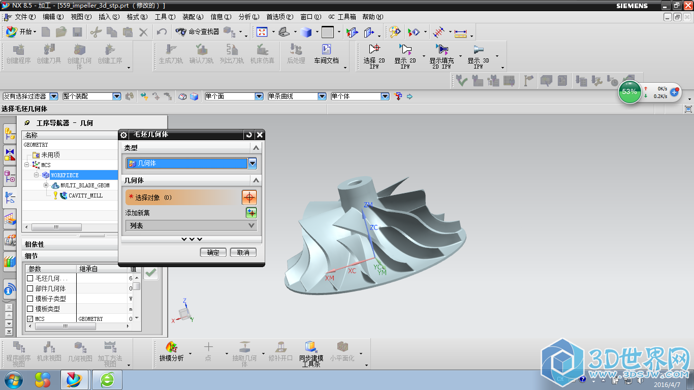
Task: Show more options via triple chevrons in dialog
Action: point(192,239)
